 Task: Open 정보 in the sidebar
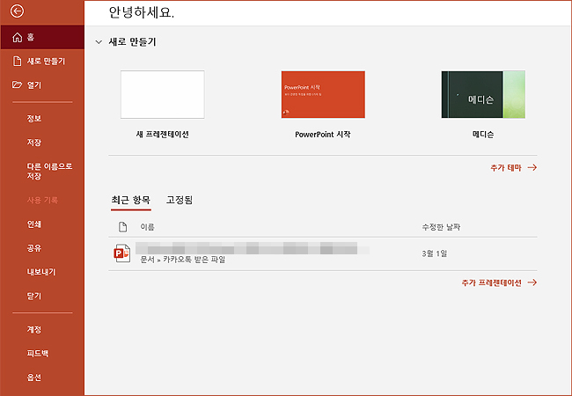pos(34,119)
